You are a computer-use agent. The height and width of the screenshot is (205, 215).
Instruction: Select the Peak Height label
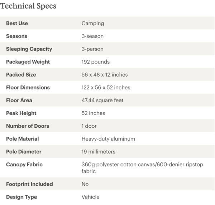pyautogui.click(x=21, y=113)
